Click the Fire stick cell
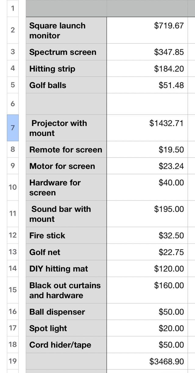This screenshot has width=195, height=373. [66, 236]
